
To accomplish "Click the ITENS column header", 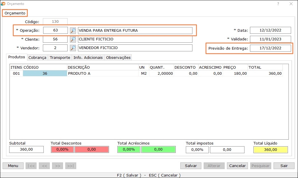I will click(16, 67).
